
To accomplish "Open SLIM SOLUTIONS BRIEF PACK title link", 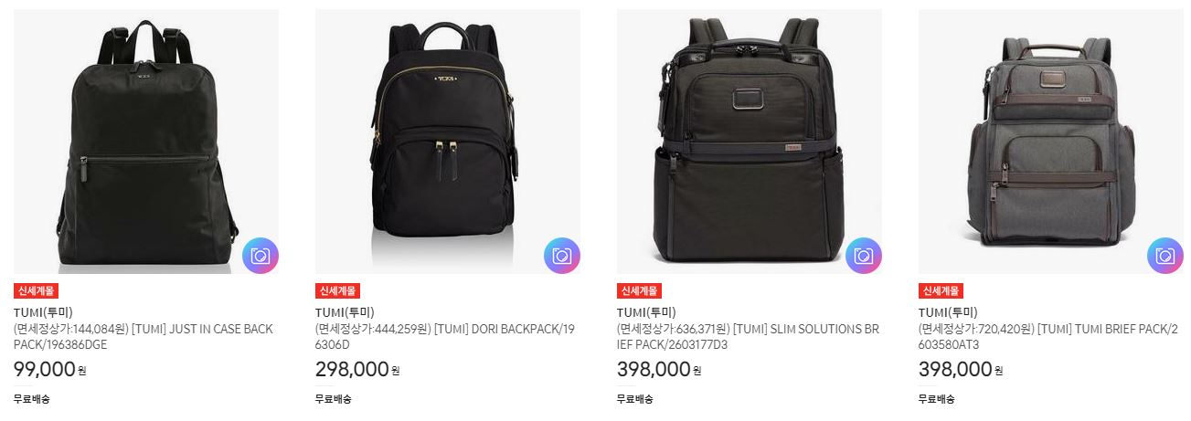I will pyautogui.click(x=748, y=337).
